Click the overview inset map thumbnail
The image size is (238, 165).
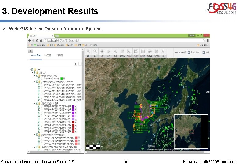(191, 131)
